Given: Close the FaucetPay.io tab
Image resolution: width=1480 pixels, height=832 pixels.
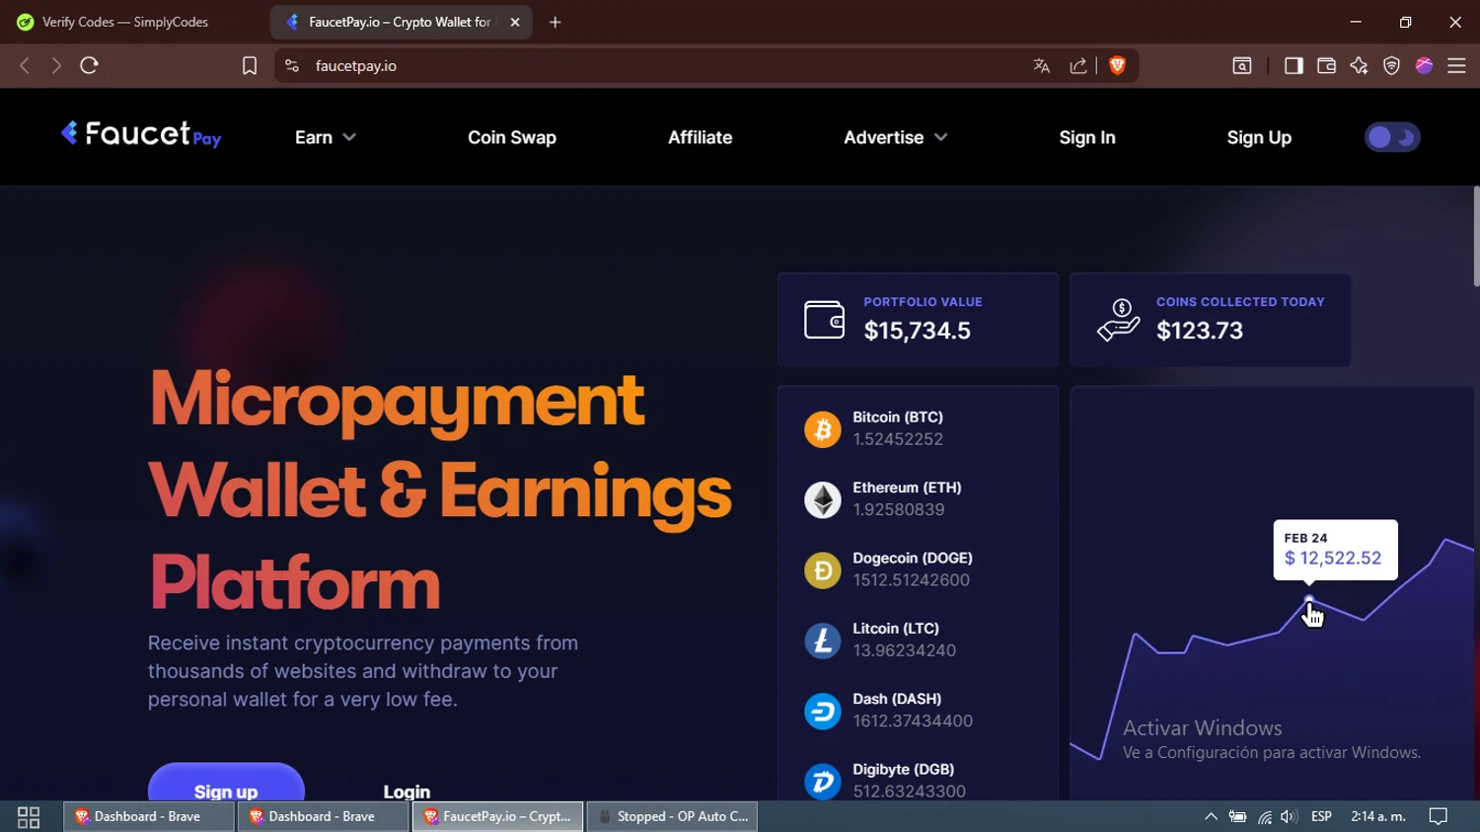Looking at the screenshot, I should coord(515,22).
